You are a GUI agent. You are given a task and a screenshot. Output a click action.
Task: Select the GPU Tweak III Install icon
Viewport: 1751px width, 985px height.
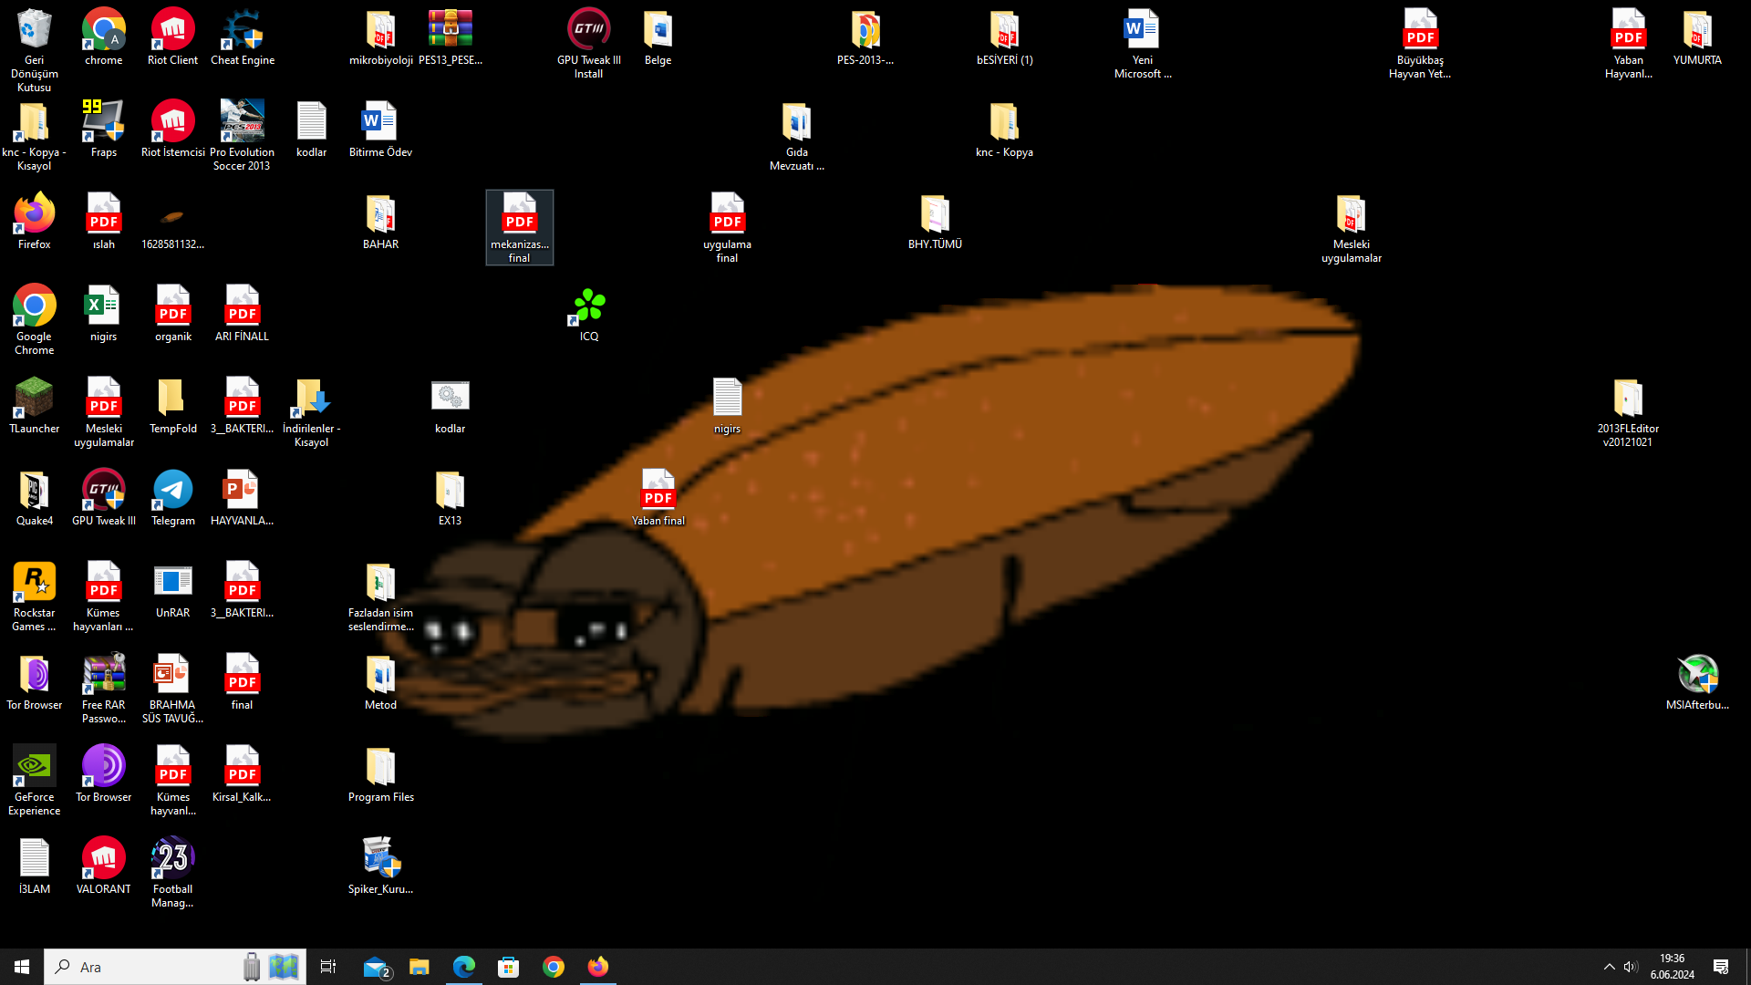coord(588,43)
